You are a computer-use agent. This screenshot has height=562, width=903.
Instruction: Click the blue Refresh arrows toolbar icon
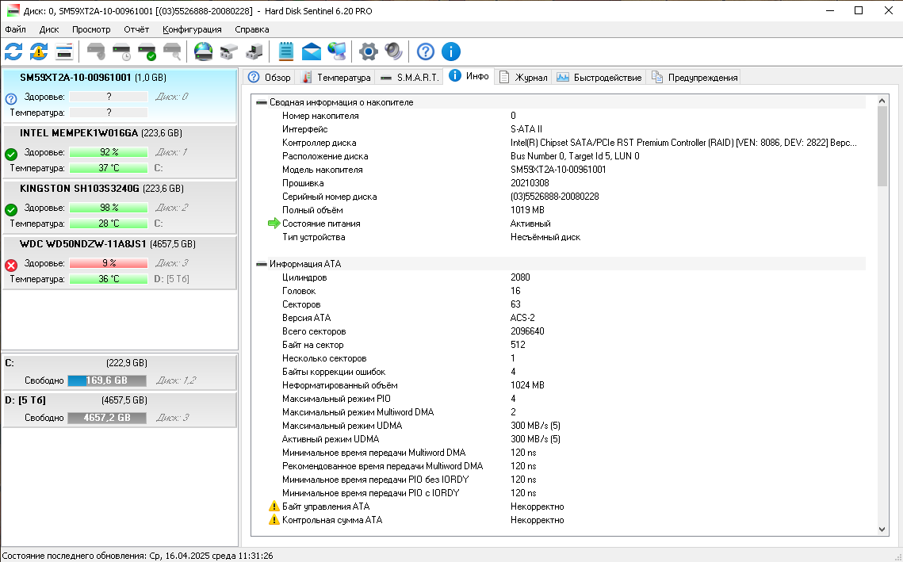(x=13, y=52)
